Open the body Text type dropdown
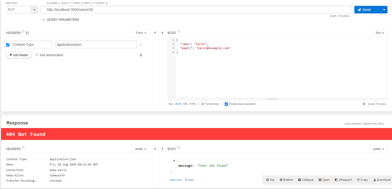 (380, 33)
